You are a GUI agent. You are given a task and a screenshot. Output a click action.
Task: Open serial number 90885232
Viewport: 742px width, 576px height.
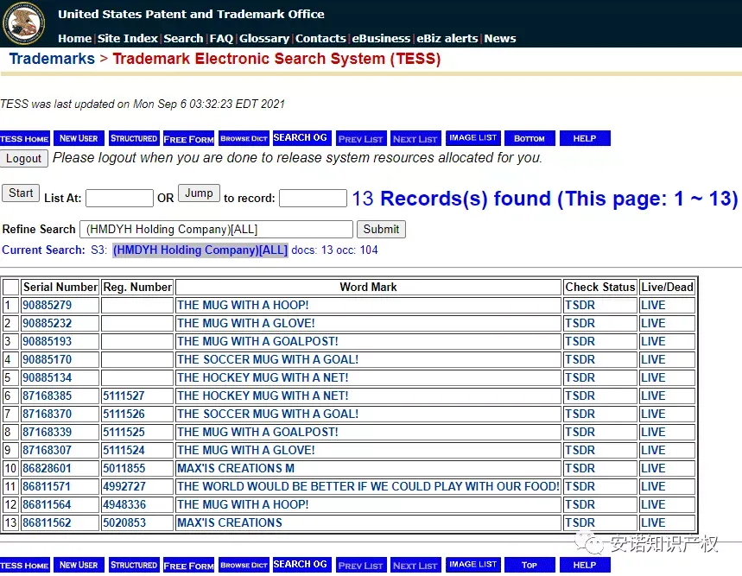tap(48, 323)
